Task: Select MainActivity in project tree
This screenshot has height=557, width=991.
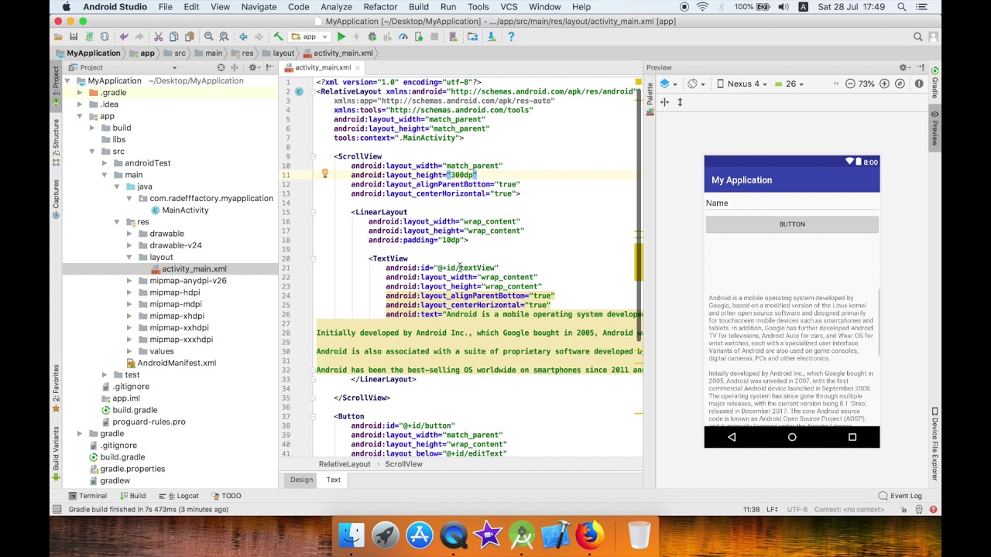Action: coord(185,210)
